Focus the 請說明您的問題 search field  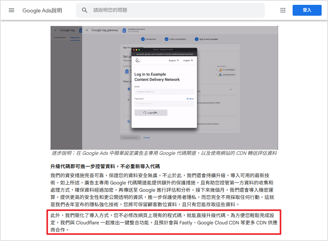tap(170, 10)
